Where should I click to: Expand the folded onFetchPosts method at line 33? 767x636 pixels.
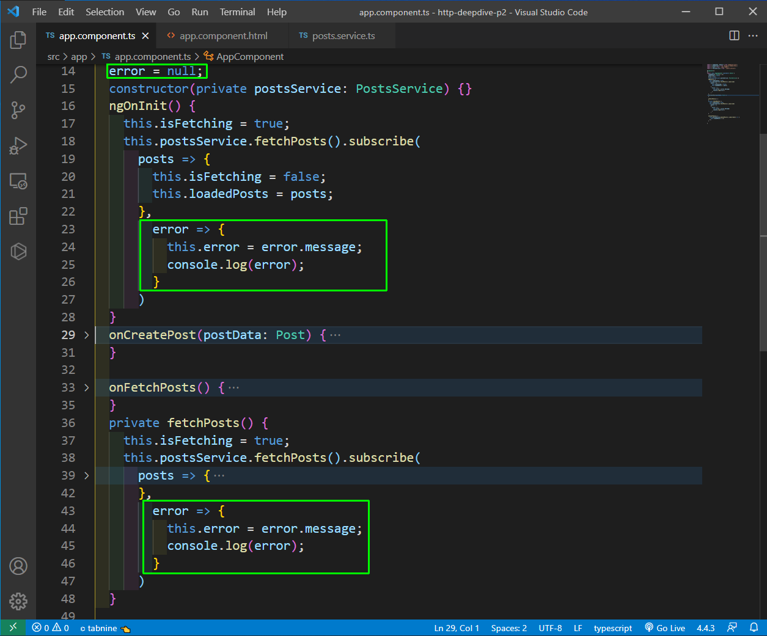pos(86,387)
